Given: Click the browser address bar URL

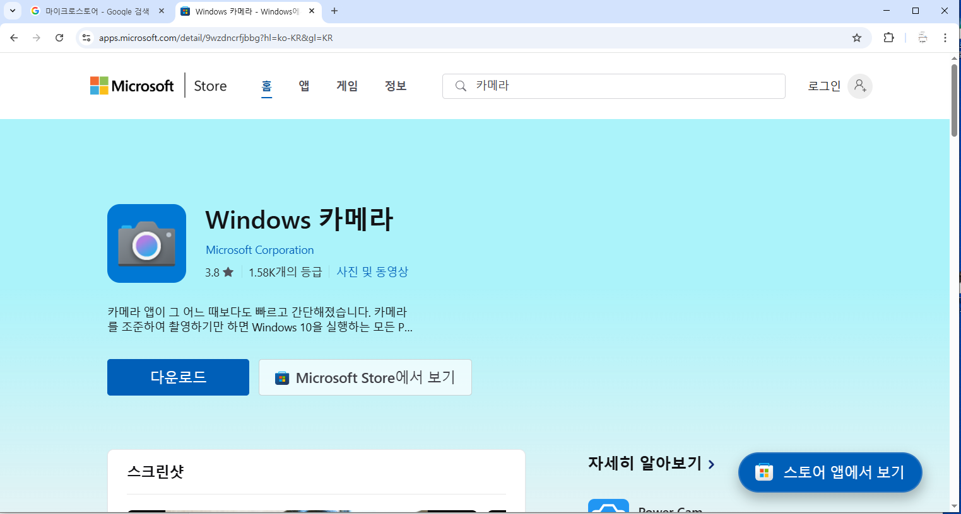Looking at the screenshot, I should tap(216, 38).
